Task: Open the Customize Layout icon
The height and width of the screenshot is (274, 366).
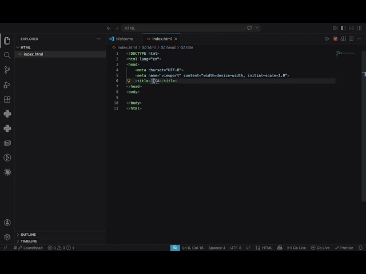Action: 335,28
